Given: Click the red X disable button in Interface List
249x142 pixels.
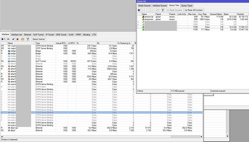Looking at the screenshot, I should (17, 39).
